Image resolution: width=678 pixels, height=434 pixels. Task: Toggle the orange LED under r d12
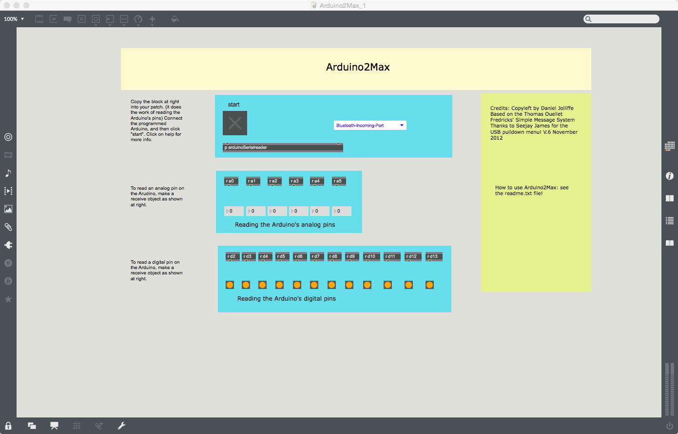[409, 285]
